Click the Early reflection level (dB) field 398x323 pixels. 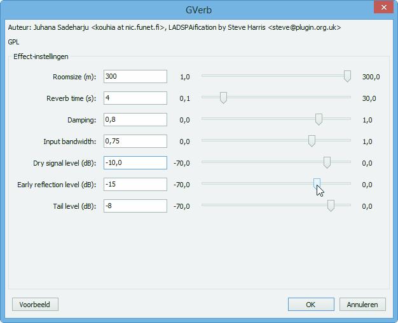point(135,185)
